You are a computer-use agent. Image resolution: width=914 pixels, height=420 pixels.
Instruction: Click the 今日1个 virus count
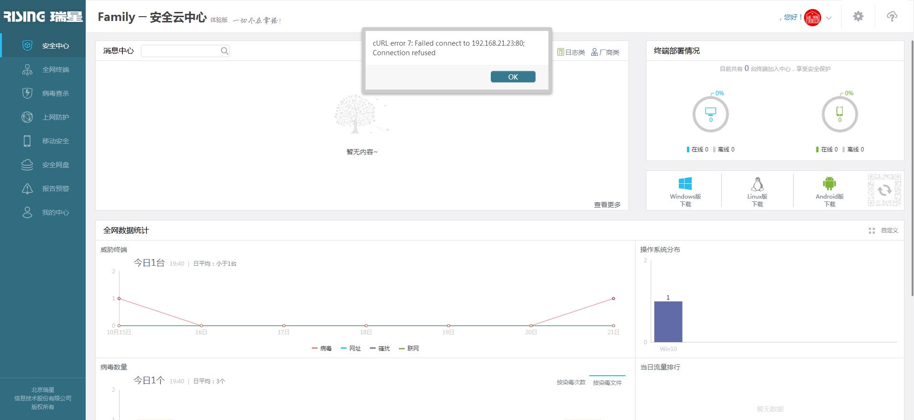(149, 380)
